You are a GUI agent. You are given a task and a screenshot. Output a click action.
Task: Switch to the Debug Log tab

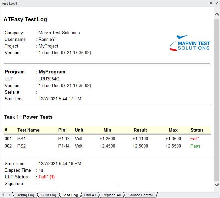[25, 195]
